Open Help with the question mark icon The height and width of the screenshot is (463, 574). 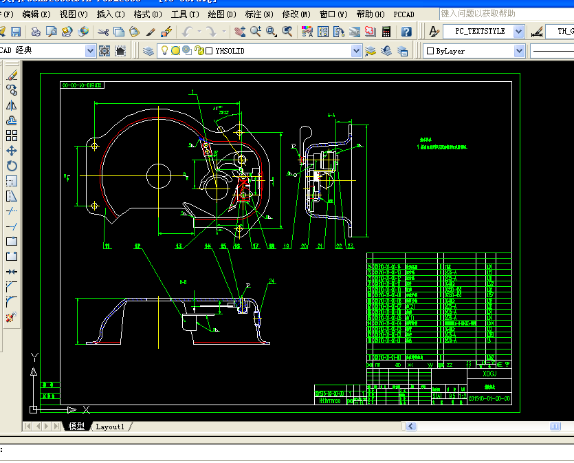click(406, 32)
